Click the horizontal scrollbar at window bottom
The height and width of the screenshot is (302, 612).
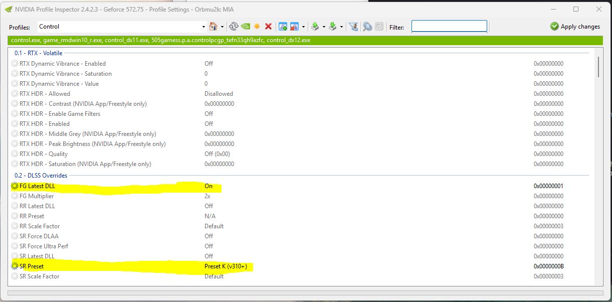[x=305, y=293]
